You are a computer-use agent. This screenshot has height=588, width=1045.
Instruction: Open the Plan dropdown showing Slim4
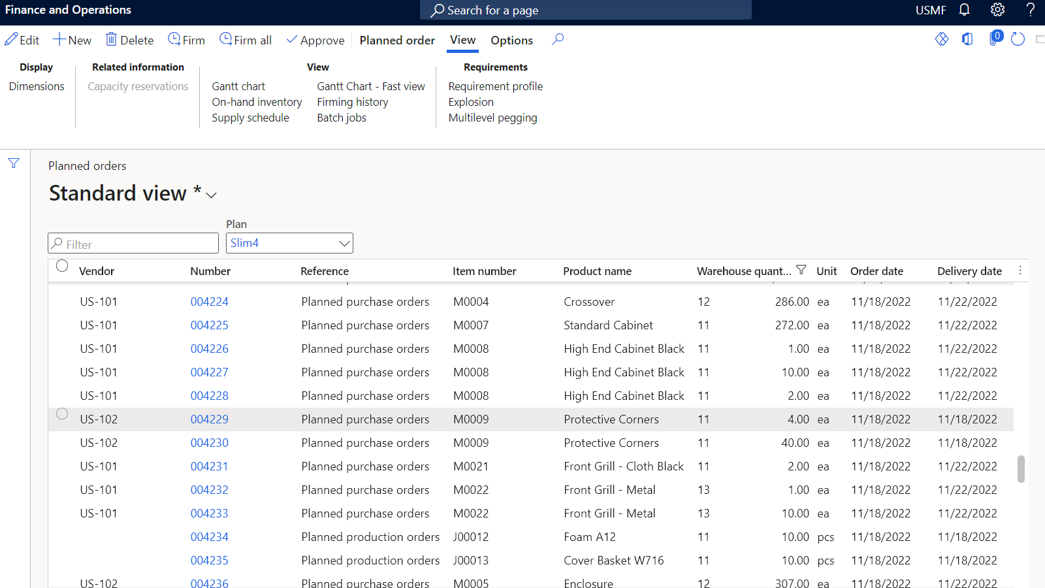point(289,243)
